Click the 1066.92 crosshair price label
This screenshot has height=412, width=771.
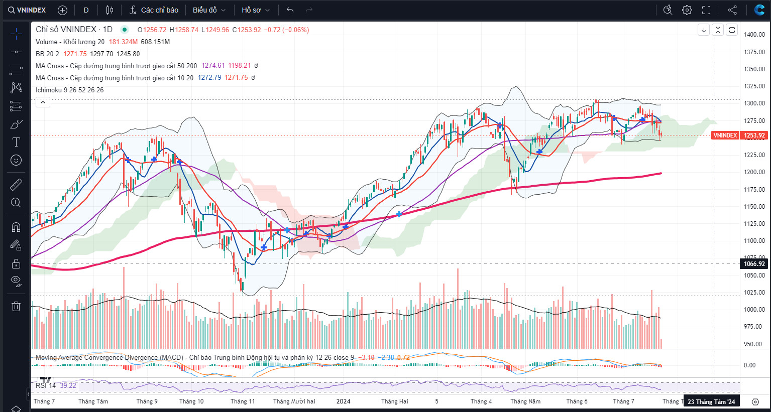click(754, 264)
